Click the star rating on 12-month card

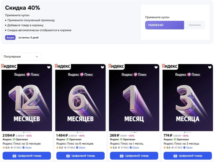point(4,148)
